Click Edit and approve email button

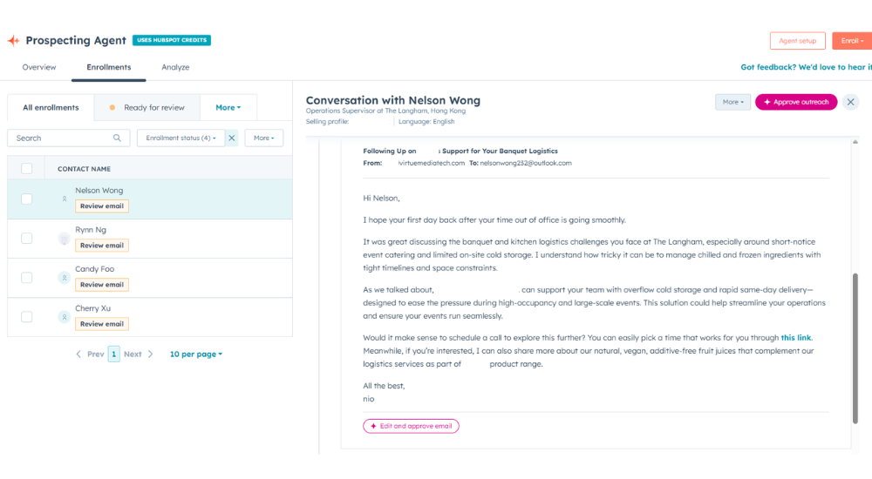pos(411,426)
